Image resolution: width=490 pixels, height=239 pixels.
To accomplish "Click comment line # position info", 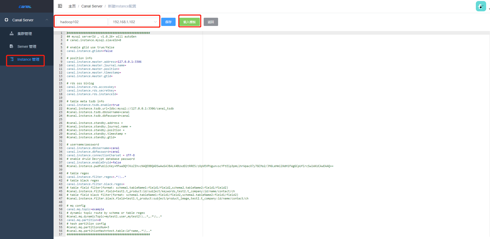I will tap(79, 58).
